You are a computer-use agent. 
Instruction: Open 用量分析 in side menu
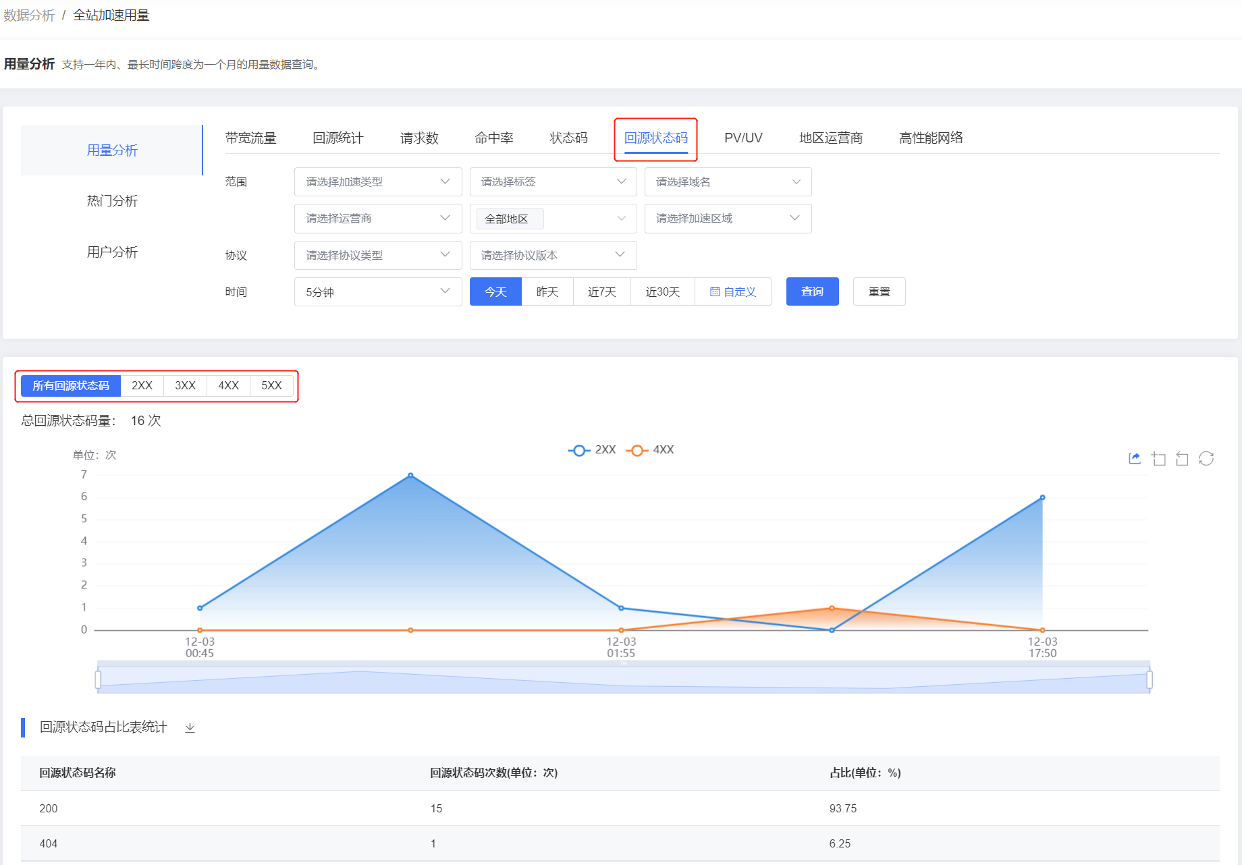click(x=112, y=150)
